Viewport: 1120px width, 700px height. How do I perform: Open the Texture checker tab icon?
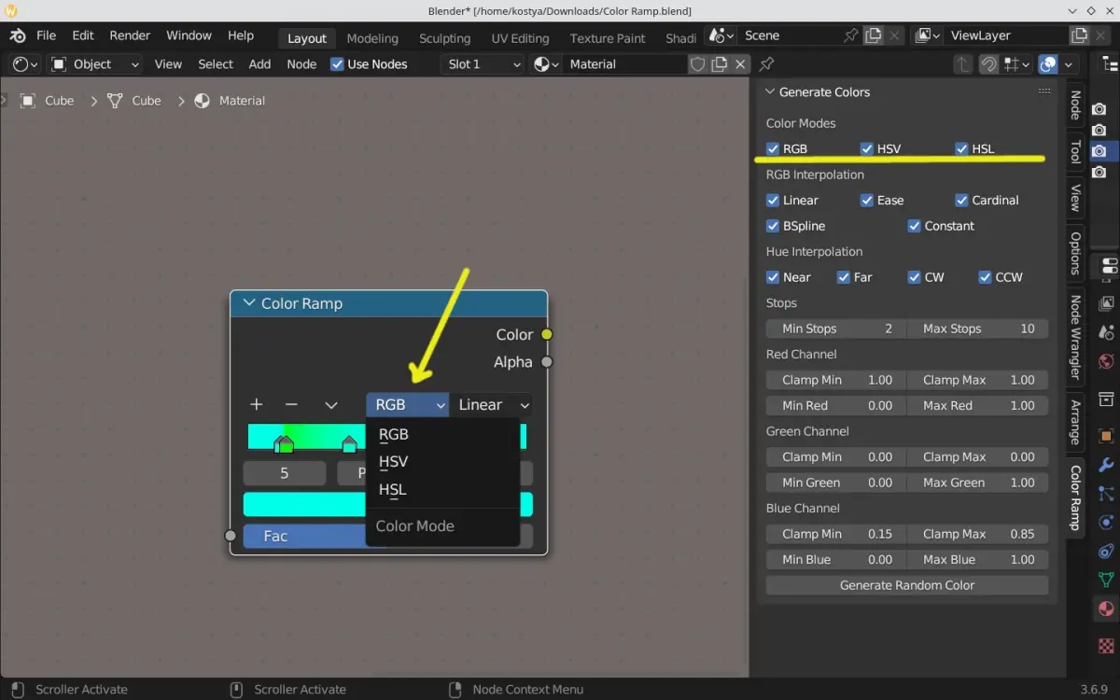coord(1107,645)
